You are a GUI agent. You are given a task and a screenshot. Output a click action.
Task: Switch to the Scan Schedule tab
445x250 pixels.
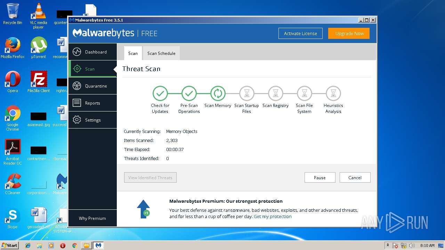coord(161,53)
